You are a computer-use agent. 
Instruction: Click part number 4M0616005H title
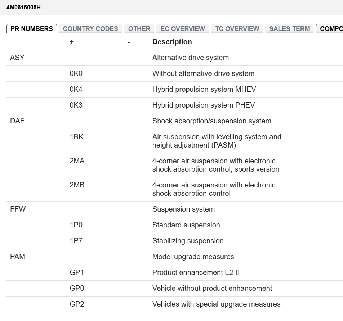click(x=23, y=7)
